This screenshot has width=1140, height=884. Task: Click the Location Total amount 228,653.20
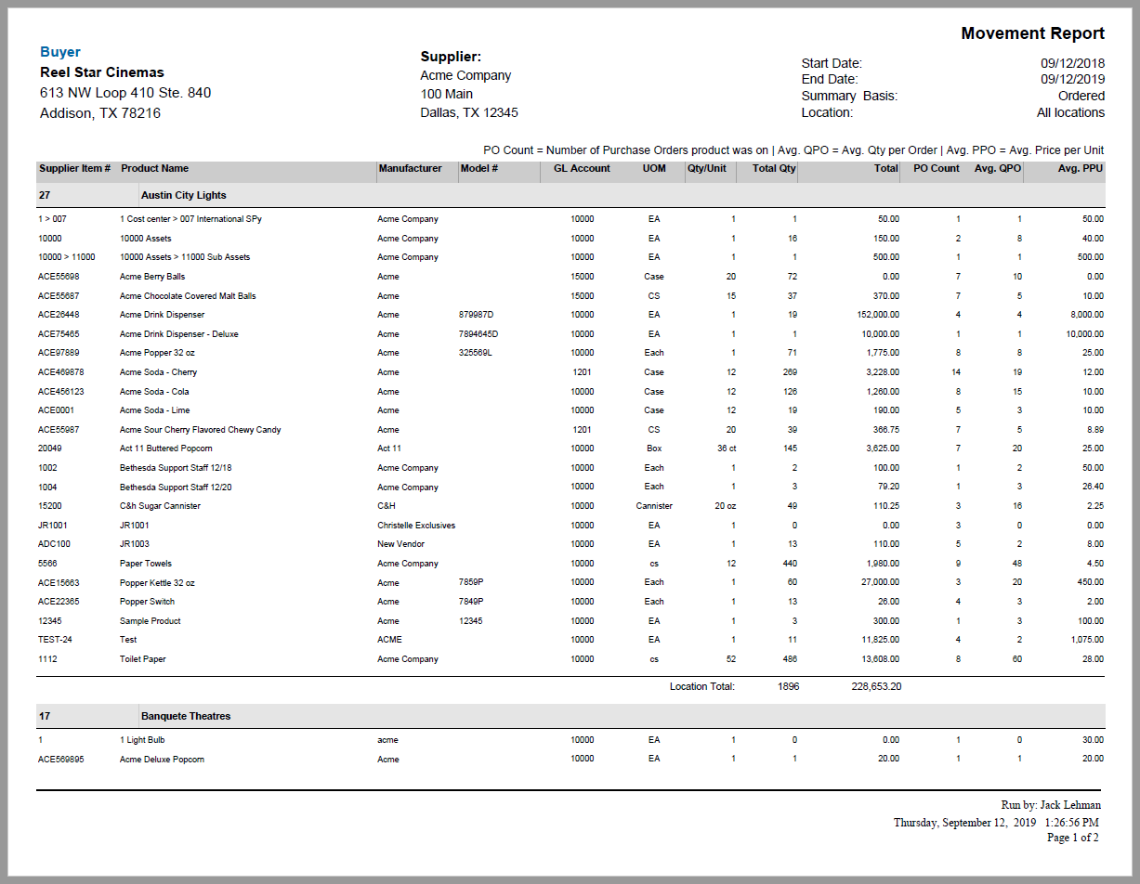(875, 687)
